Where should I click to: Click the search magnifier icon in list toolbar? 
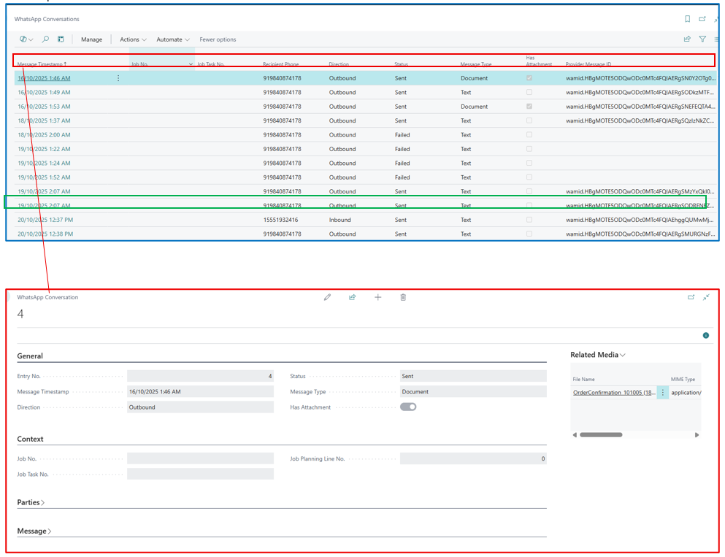[x=45, y=39]
